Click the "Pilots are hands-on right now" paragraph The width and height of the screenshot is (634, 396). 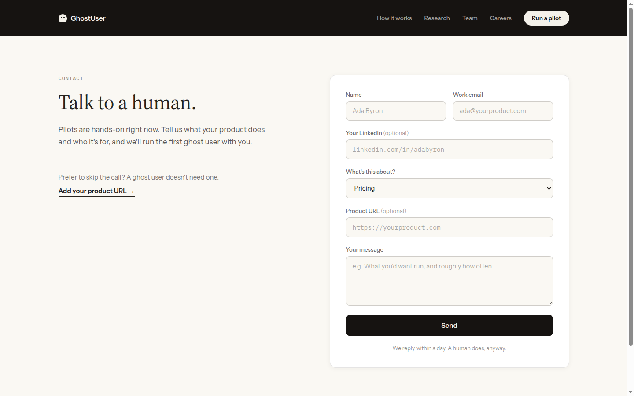(162, 136)
